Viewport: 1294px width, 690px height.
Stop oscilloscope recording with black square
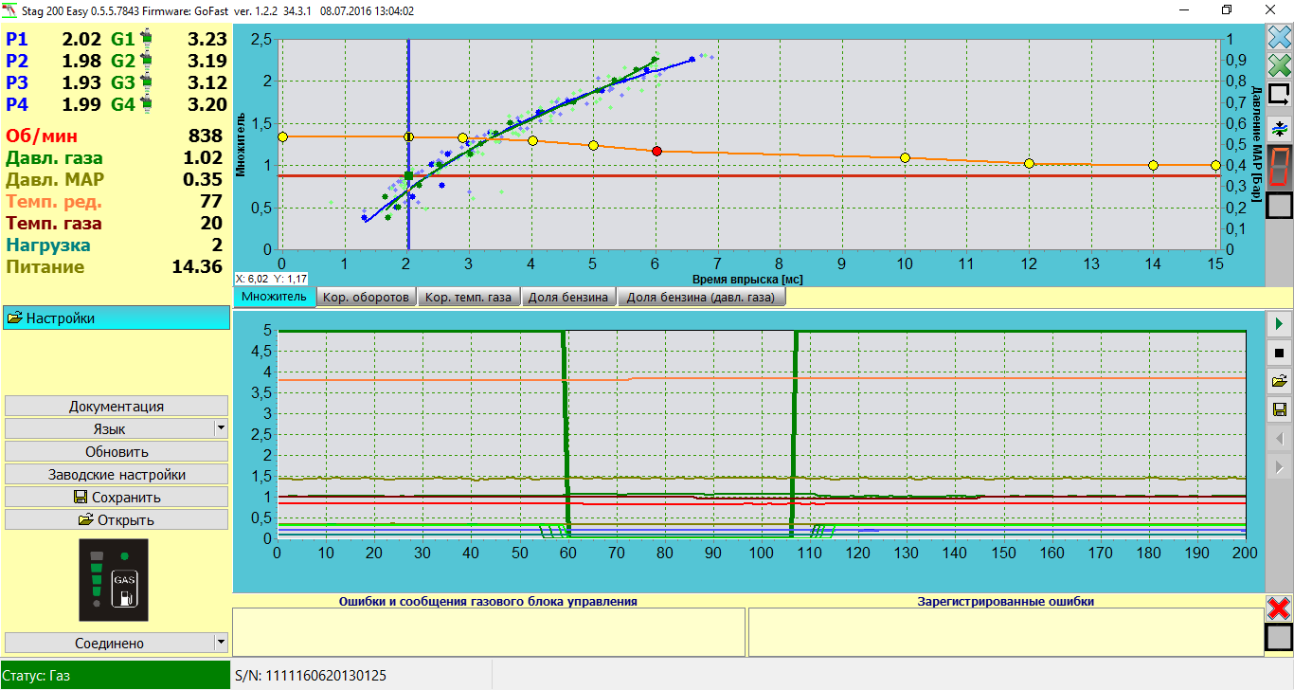[1279, 353]
